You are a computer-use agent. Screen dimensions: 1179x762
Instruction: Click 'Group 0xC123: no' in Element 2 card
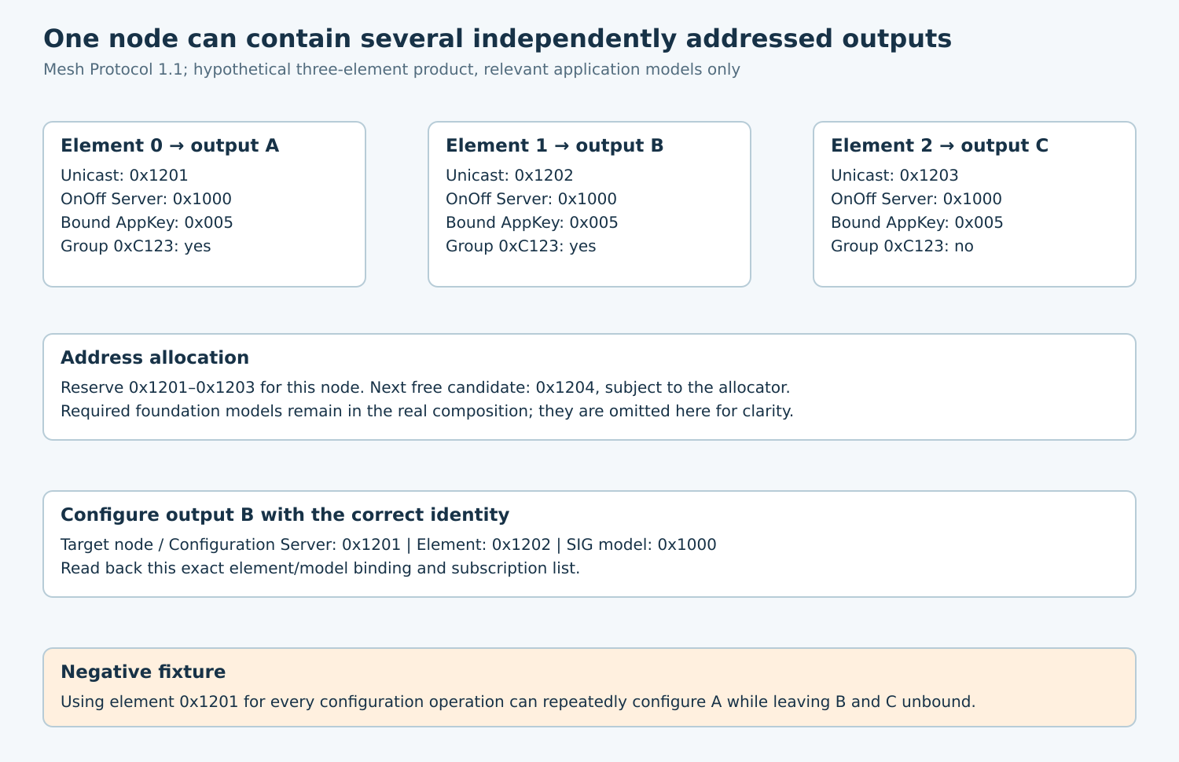click(902, 246)
